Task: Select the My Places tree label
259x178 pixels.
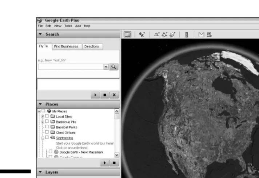Action: point(60,111)
